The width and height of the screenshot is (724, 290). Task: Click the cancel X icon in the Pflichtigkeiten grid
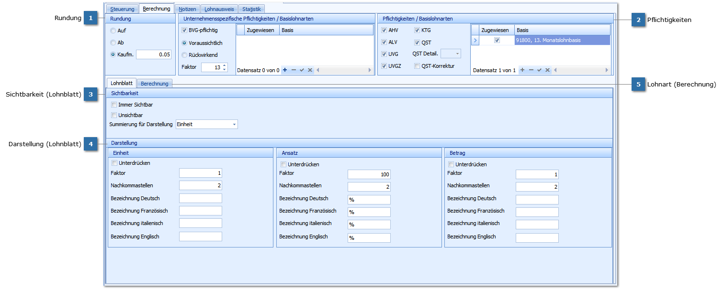pos(547,70)
